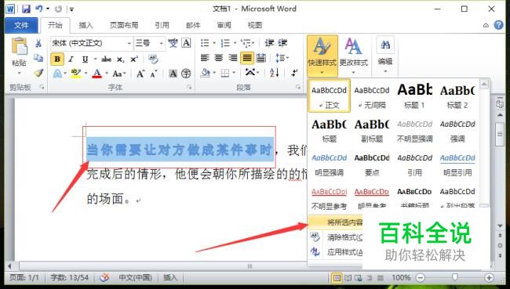
Task: Click the Copy icon in clipboard group
Action: 38,58
